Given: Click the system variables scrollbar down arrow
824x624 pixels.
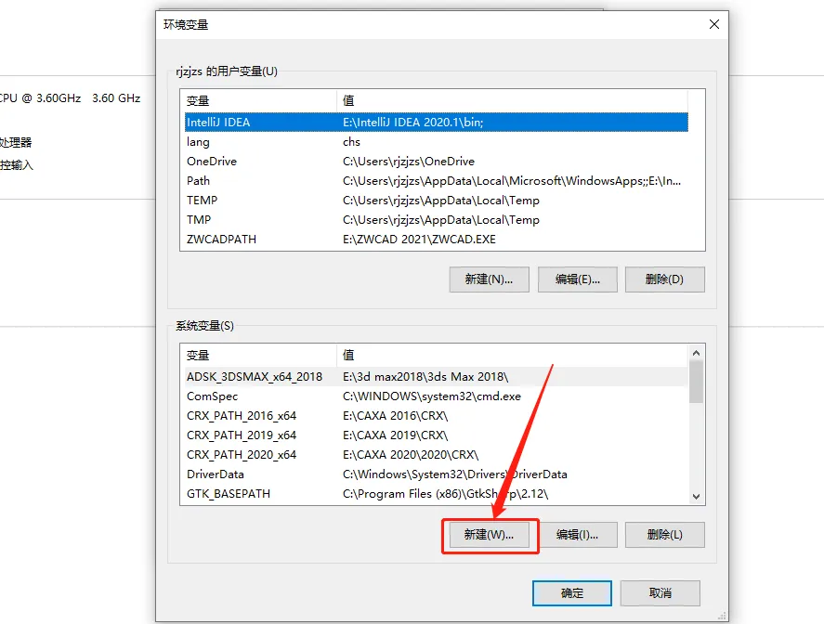Looking at the screenshot, I should coord(696,497).
